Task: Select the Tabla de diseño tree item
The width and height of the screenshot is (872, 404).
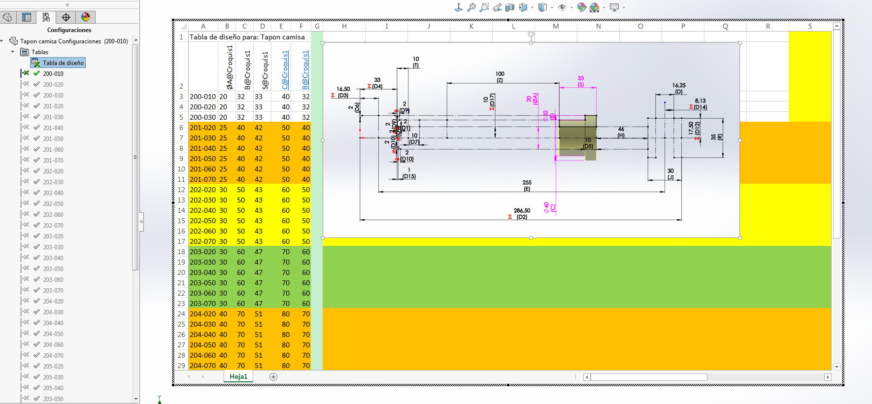Action: tap(58, 63)
